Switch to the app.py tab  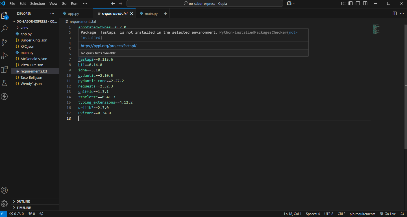(x=76, y=14)
